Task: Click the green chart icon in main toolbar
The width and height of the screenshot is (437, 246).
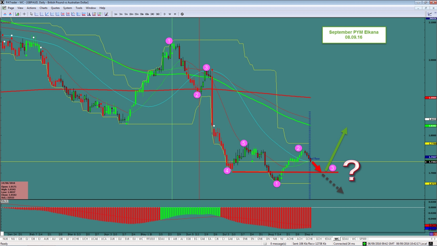Action: tap(17, 14)
